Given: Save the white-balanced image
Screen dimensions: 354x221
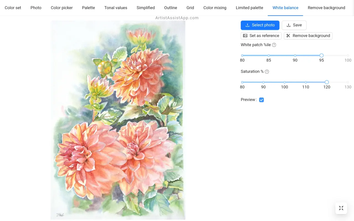Looking at the screenshot, I should click(294, 25).
